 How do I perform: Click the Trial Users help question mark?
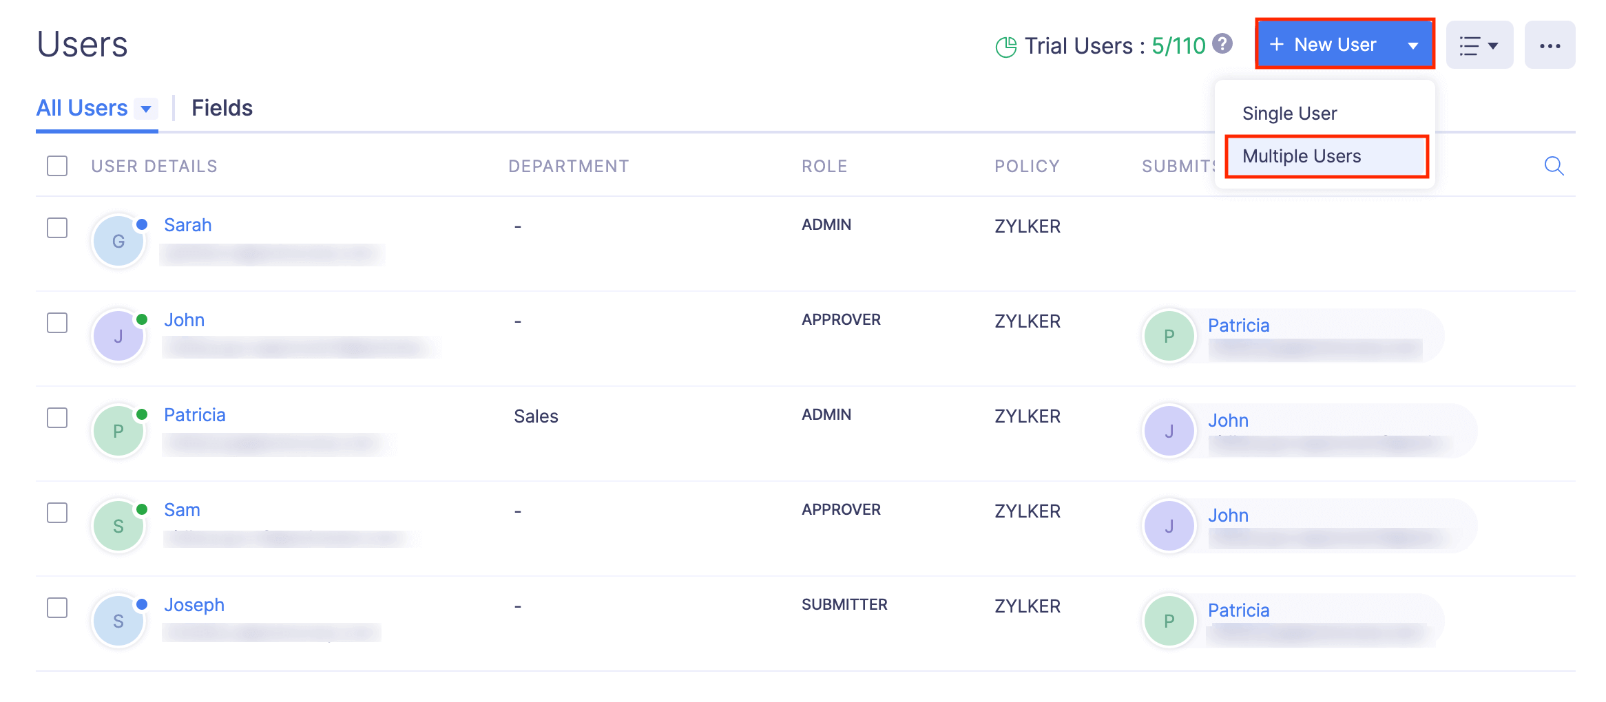(x=1222, y=44)
